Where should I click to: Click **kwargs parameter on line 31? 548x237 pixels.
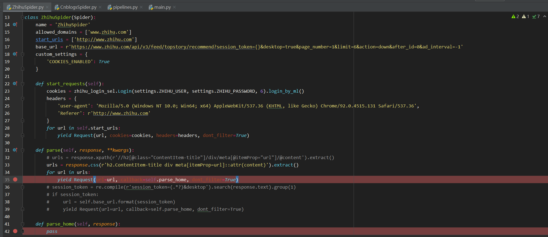pyautogui.click(x=118, y=150)
